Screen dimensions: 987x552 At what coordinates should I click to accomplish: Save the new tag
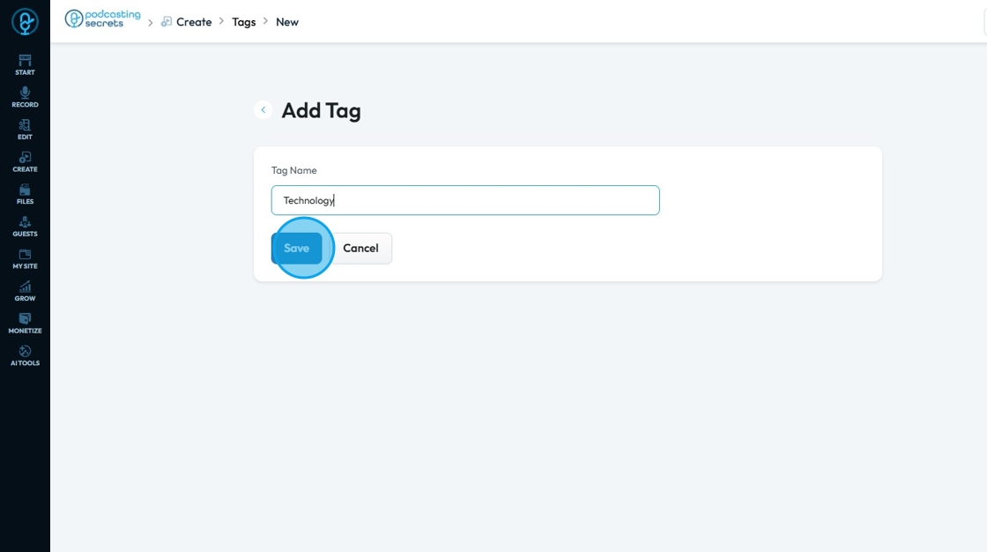(x=297, y=249)
